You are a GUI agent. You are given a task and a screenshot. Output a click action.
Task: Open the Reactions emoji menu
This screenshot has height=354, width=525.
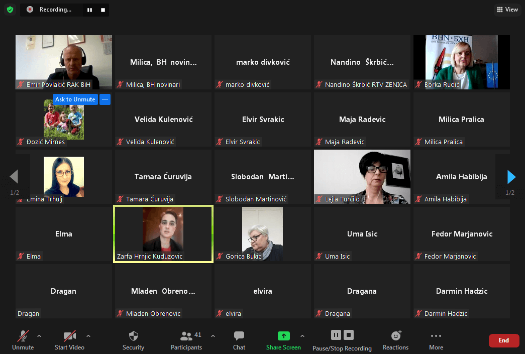tap(396, 339)
